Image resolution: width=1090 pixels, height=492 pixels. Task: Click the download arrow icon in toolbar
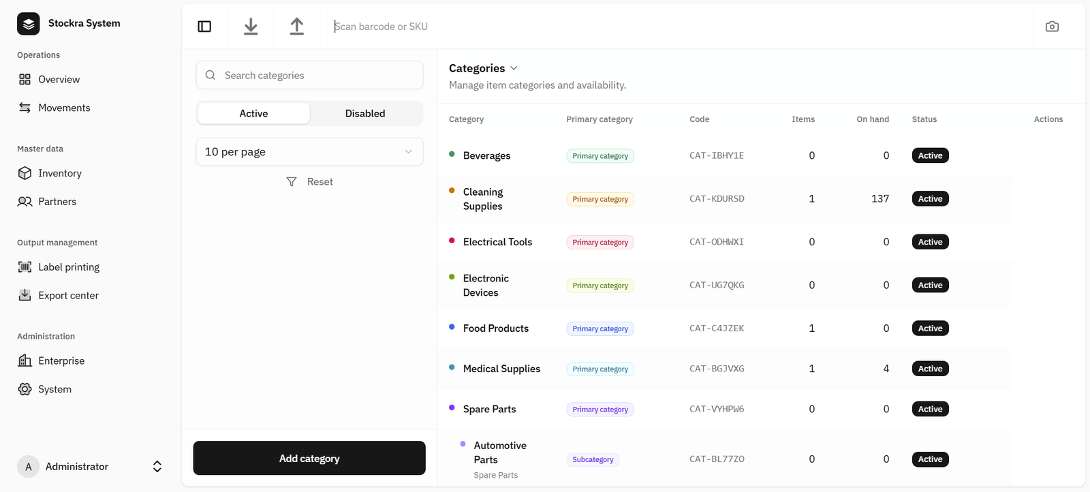coord(251,27)
